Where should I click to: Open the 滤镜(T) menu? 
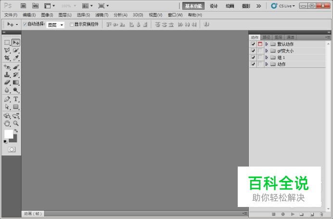pyautogui.click(x=102, y=15)
